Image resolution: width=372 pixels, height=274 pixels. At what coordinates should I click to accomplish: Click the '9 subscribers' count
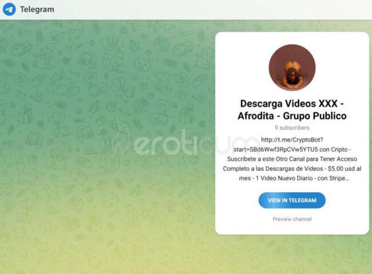(292, 128)
